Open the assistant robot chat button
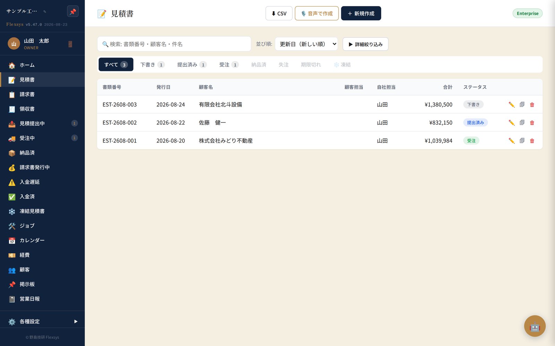Screen dimensions: 555x346 535,326
